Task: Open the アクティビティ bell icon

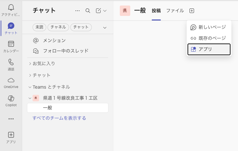Action: (11, 8)
